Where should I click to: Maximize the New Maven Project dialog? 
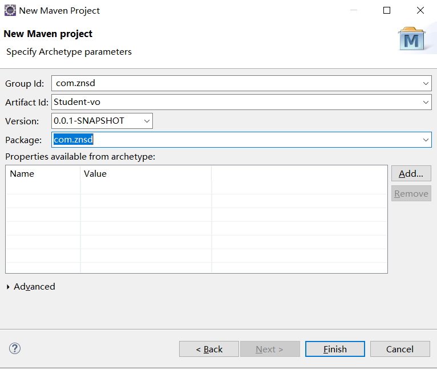(387, 11)
